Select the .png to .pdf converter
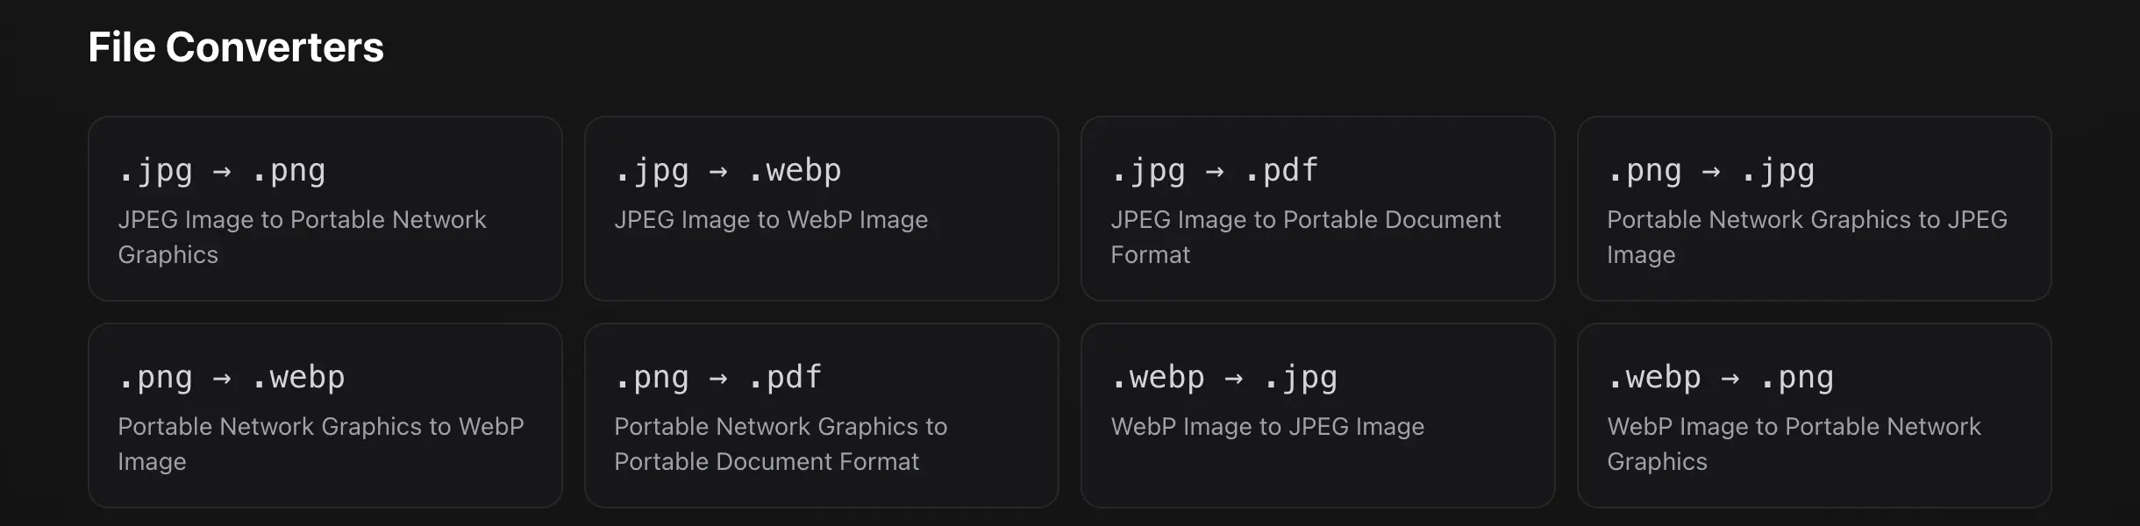 [x=821, y=414]
